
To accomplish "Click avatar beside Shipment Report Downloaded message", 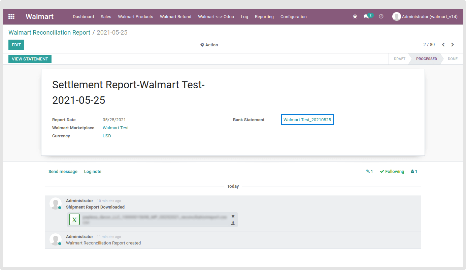I will click(55, 204).
